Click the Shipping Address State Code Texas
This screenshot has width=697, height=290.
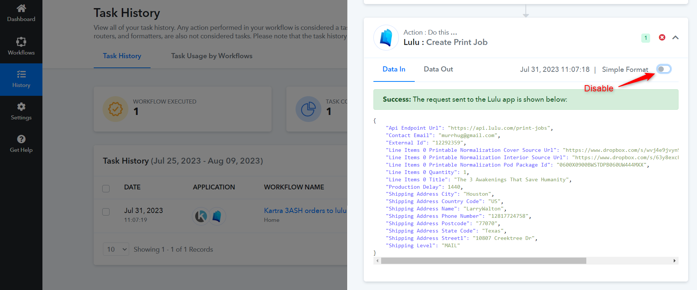493,231
